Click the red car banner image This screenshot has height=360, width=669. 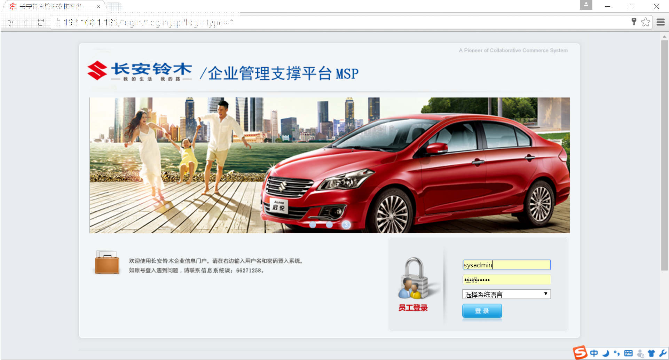pyautogui.click(x=329, y=165)
